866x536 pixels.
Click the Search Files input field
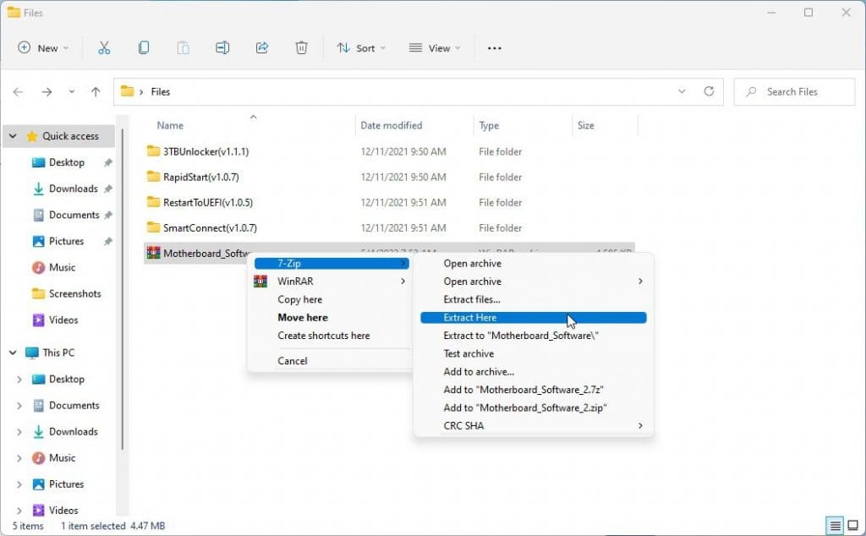point(793,92)
